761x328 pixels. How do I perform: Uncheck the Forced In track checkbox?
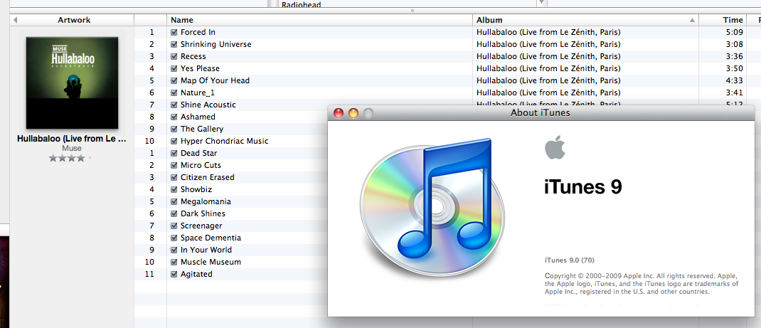(x=174, y=32)
